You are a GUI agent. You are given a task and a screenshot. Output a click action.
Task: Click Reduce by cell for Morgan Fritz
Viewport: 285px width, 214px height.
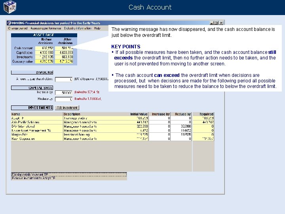pos(181,135)
